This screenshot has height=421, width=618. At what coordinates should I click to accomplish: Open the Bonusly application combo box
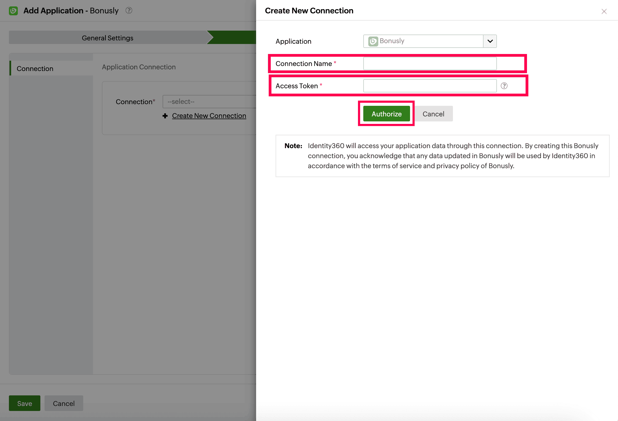coord(423,41)
